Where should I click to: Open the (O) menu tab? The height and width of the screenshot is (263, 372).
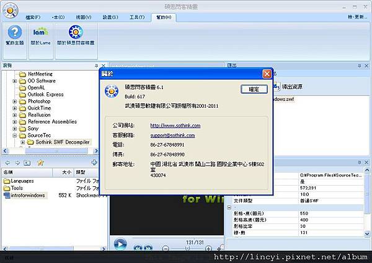[58, 17]
